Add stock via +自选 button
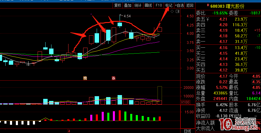Image resolution: width=261 pixels, height=133 pixels. (x=179, y=6)
